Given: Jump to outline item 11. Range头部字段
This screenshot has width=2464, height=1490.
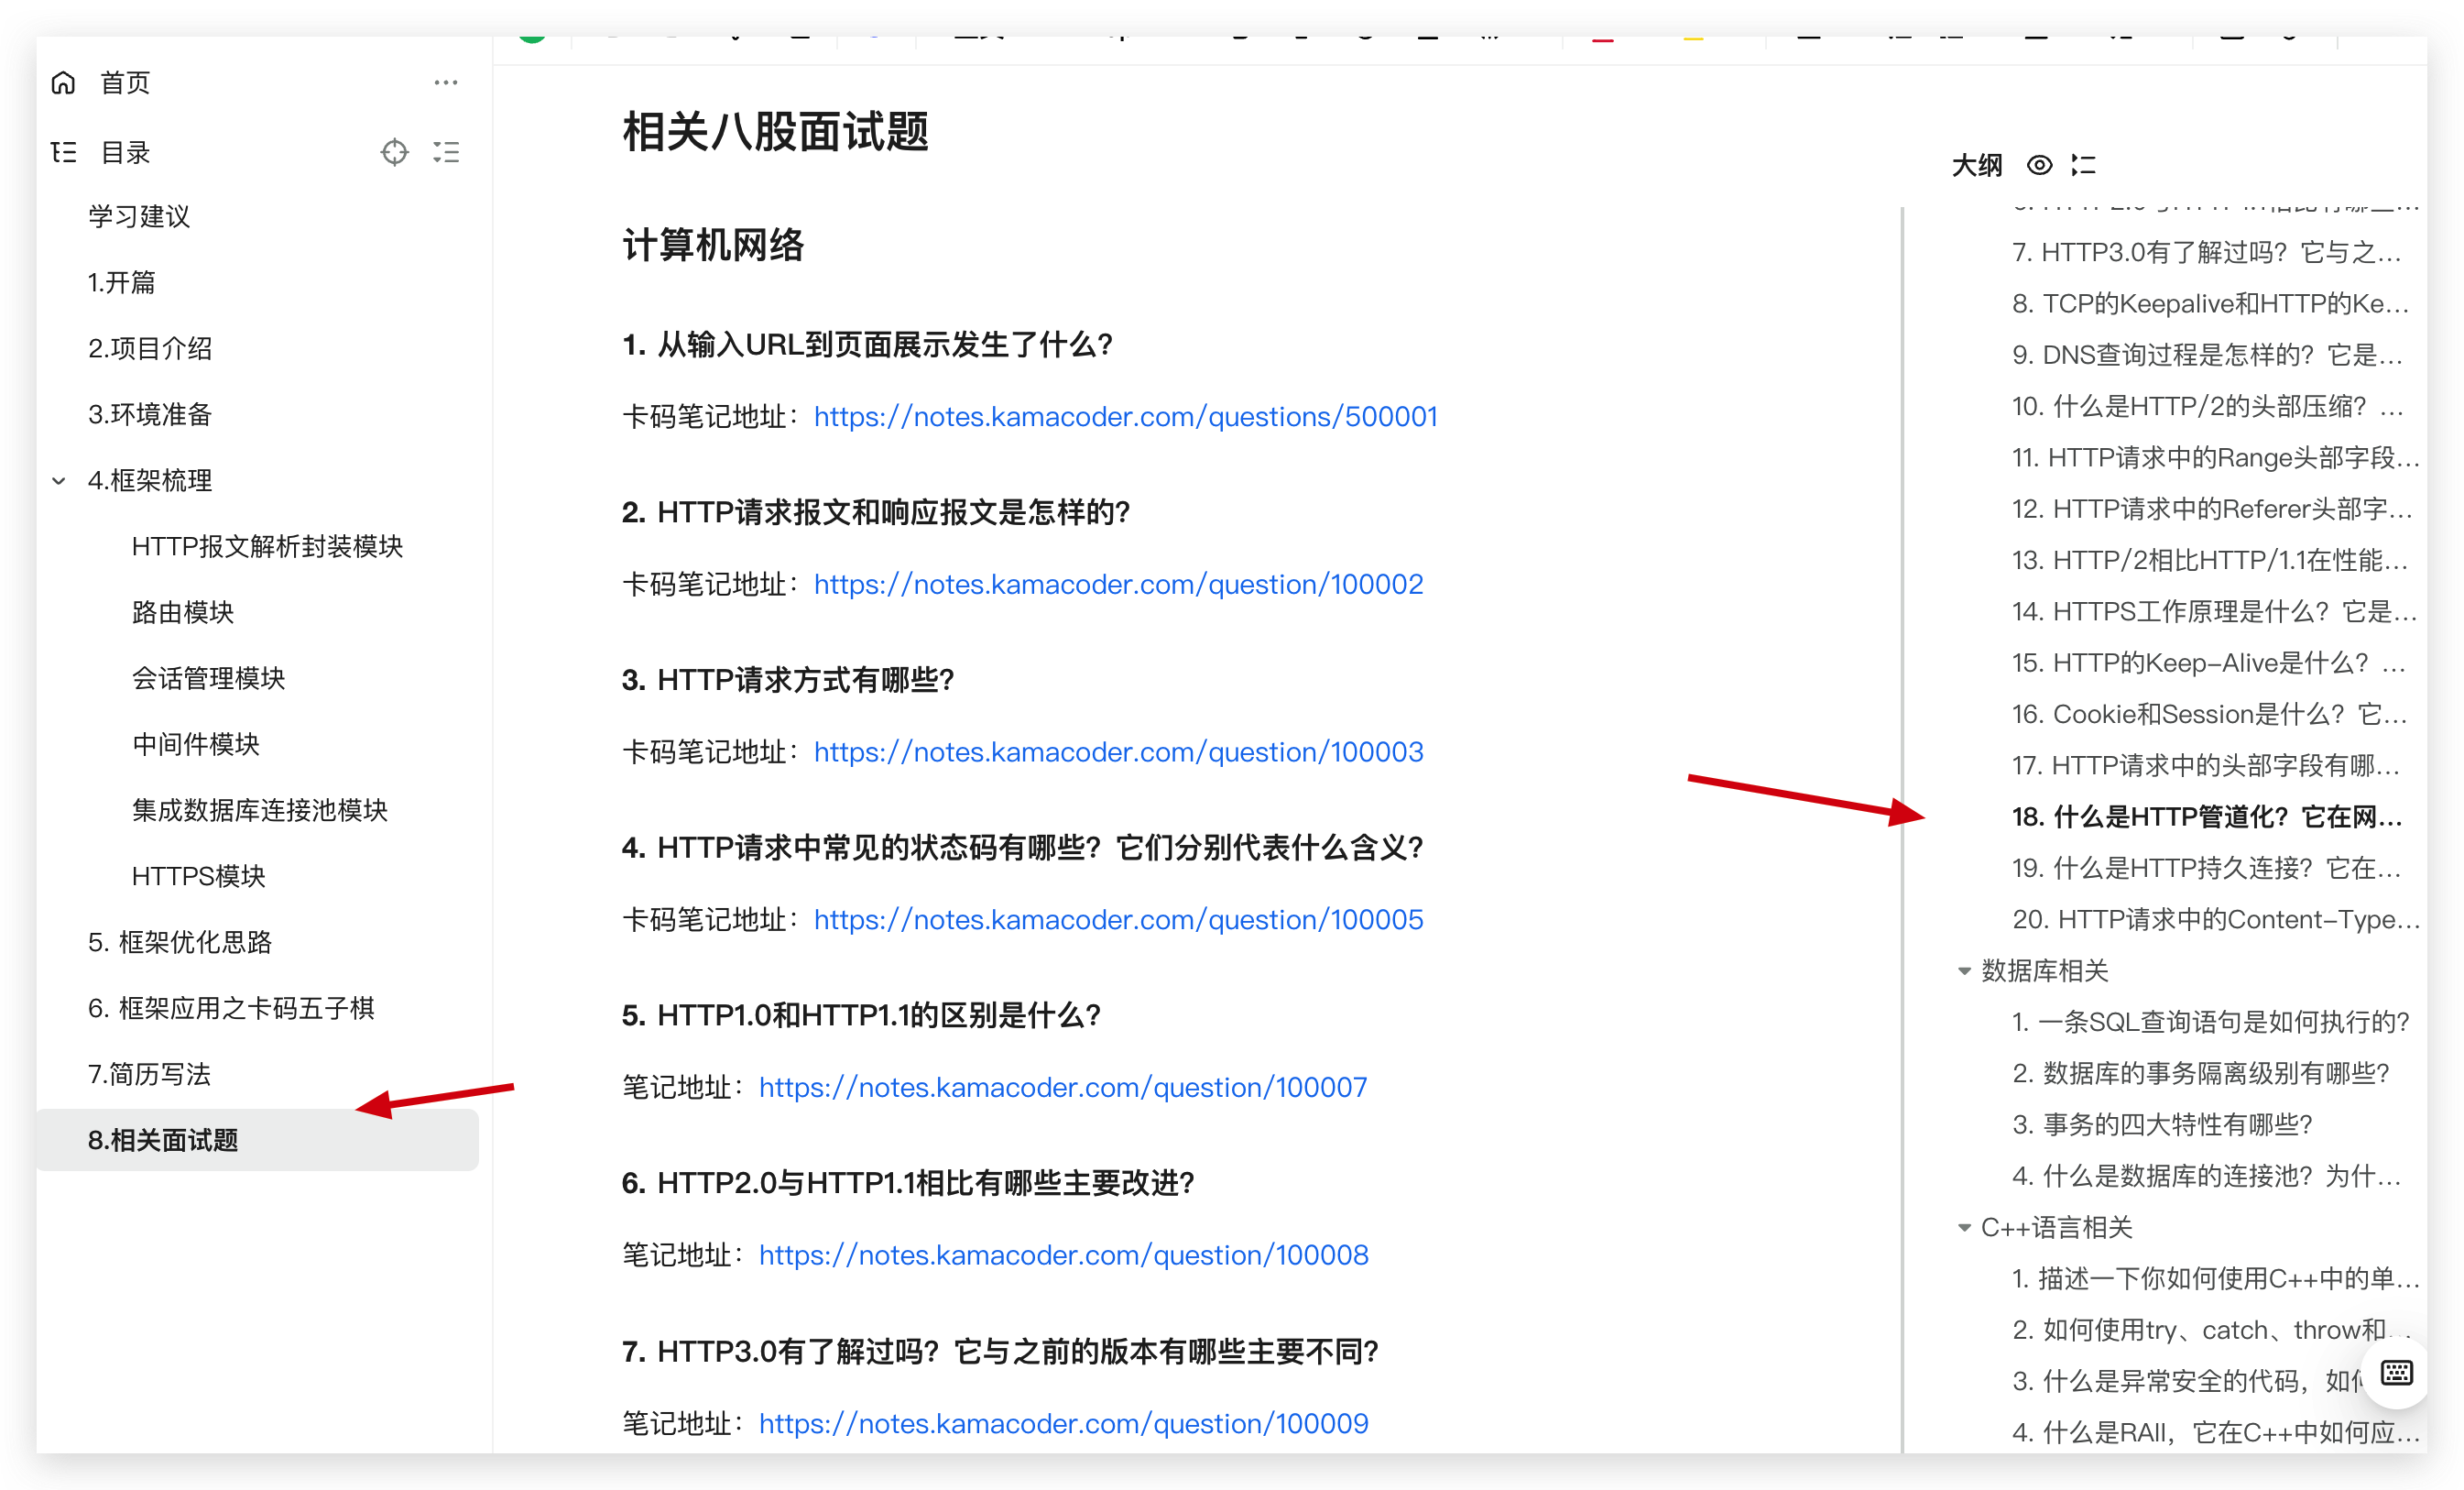Looking at the screenshot, I should tap(2215, 457).
